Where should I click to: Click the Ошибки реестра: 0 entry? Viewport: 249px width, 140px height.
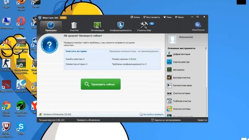pyautogui.click(x=75, y=59)
